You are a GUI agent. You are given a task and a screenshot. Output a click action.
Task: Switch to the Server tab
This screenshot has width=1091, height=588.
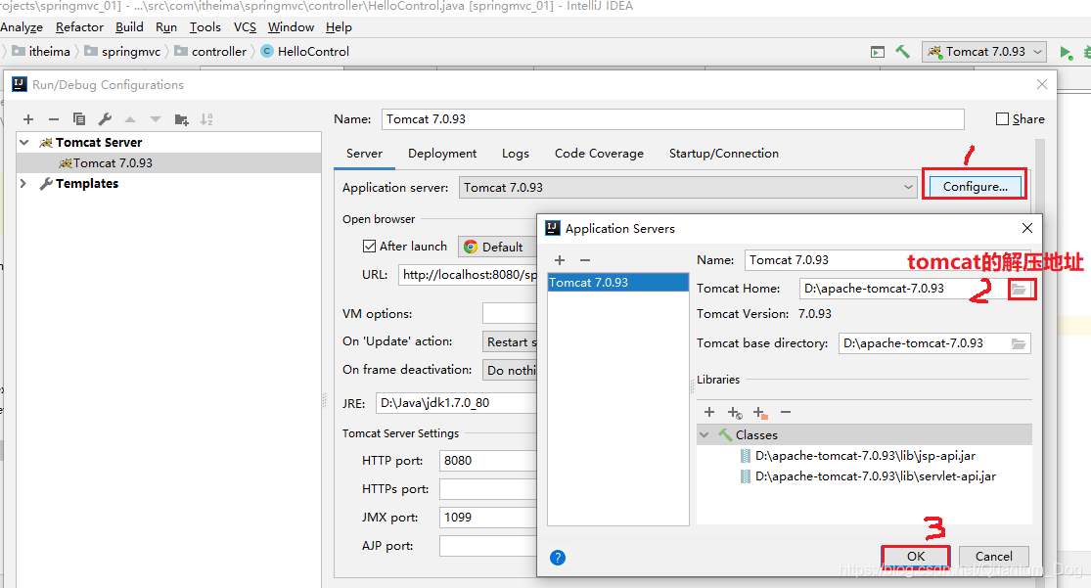point(365,154)
